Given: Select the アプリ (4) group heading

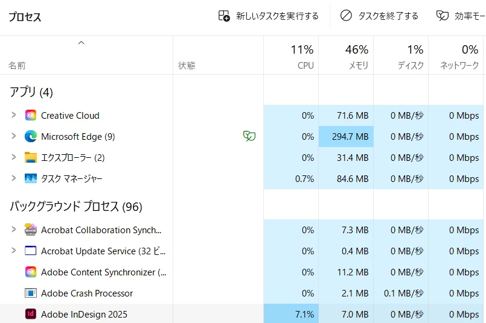Looking at the screenshot, I should [x=31, y=92].
